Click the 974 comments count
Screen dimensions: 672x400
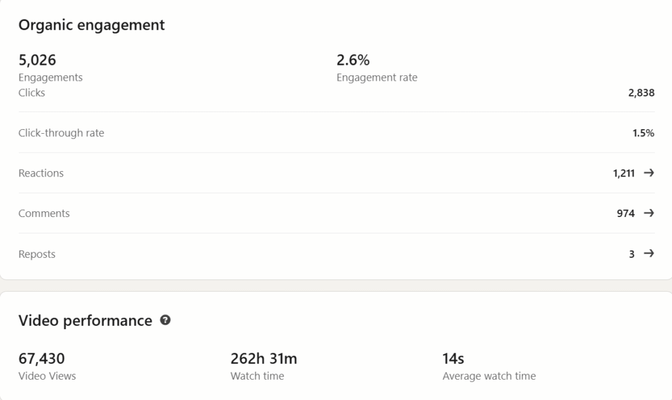pyautogui.click(x=625, y=213)
